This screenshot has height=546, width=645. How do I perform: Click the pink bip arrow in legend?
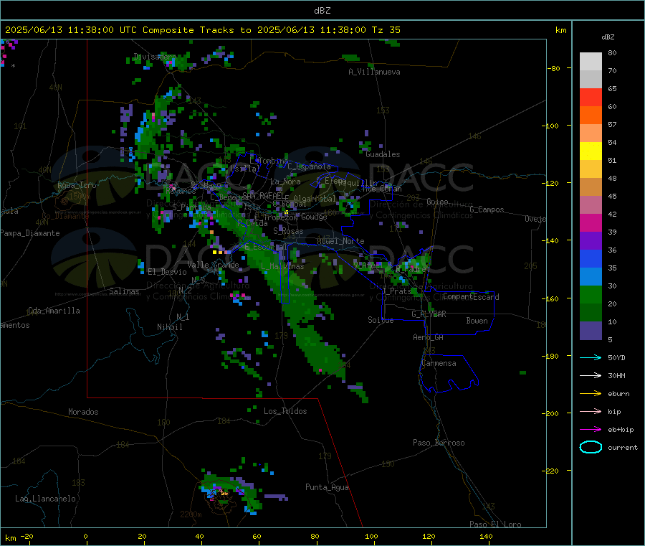(x=591, y=411)
